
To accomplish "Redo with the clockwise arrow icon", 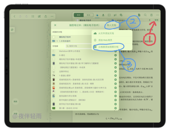I will (27, 16).
